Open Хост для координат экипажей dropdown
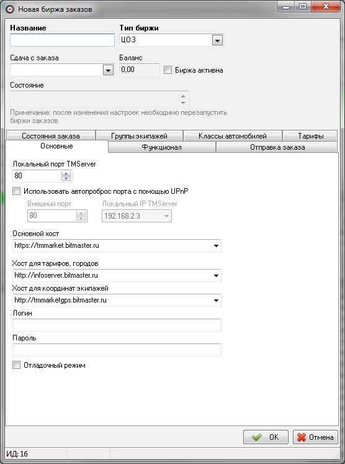The width and height of the screenshot is (345, 464). pyautogui.click(x=216, y=301)
